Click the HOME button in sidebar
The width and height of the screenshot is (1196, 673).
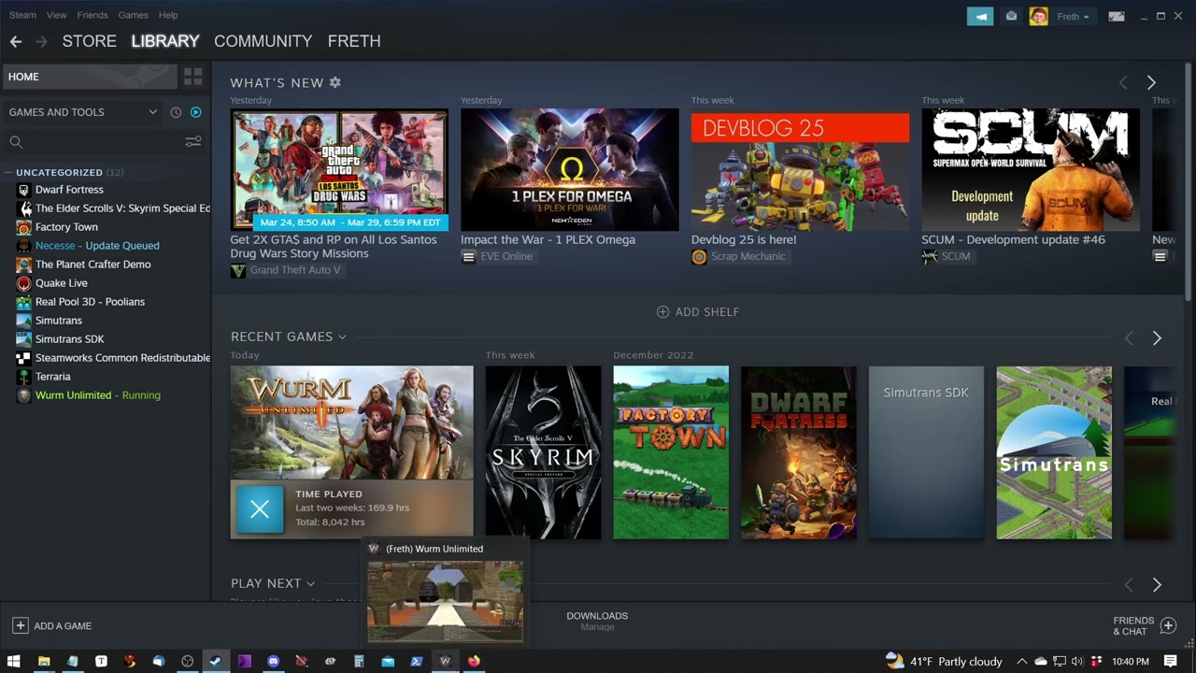[90, 77]
